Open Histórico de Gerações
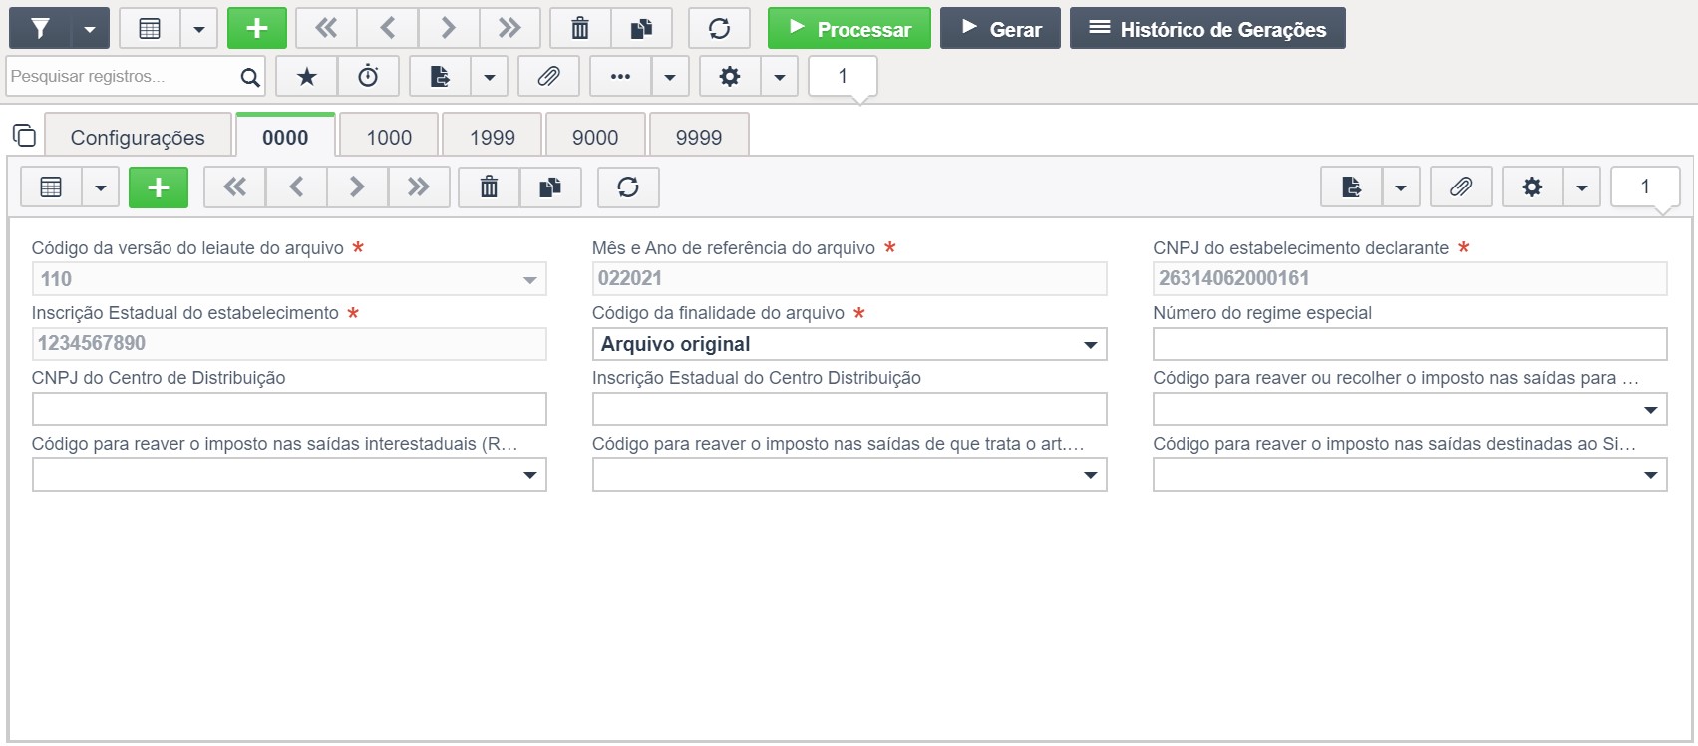 (1207, 29)
